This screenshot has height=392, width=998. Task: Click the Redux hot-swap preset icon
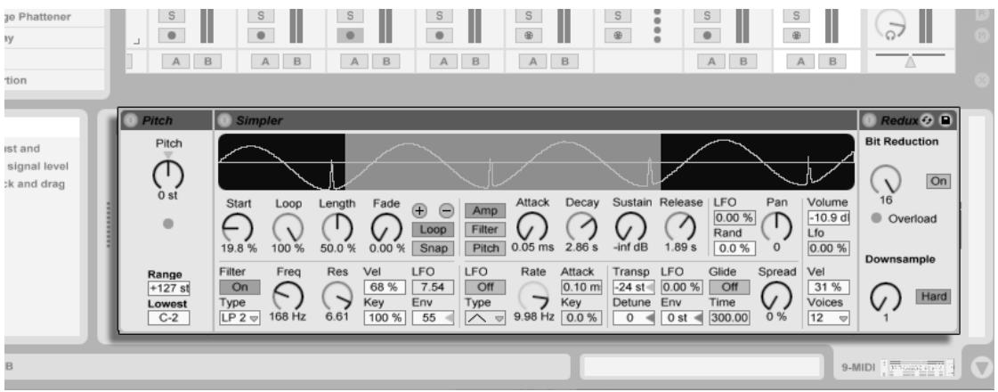[x=925, y=120]
